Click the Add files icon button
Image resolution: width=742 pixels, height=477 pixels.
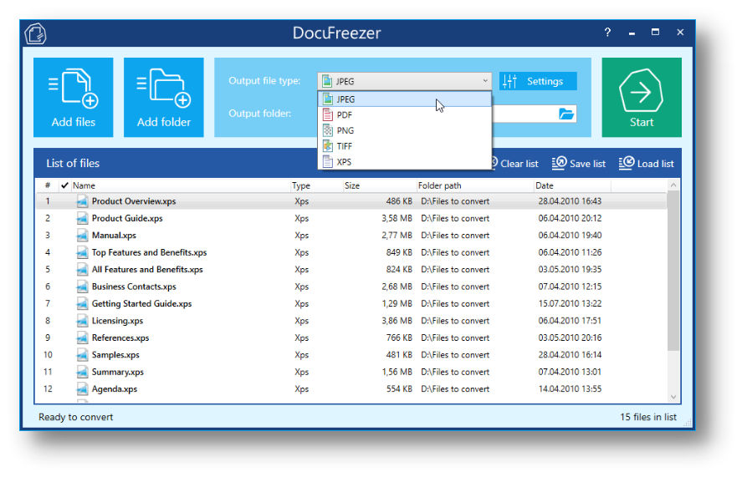click(x=74, y=97)
